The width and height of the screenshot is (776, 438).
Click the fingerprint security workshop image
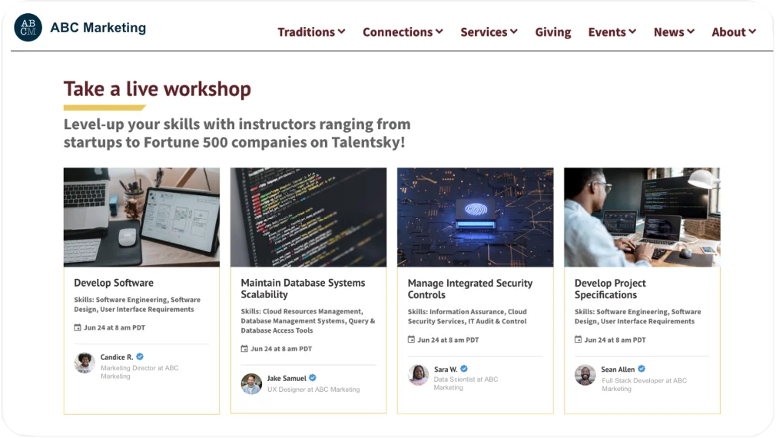(x=475, y=217)
